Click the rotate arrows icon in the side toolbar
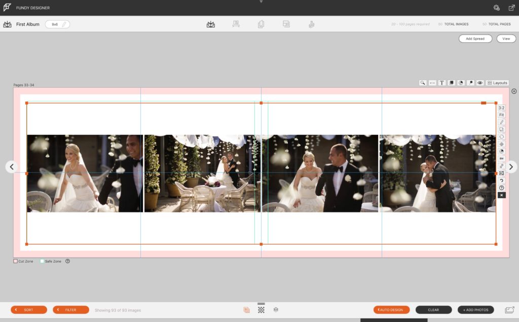519x322 pixels. [501, 137]
